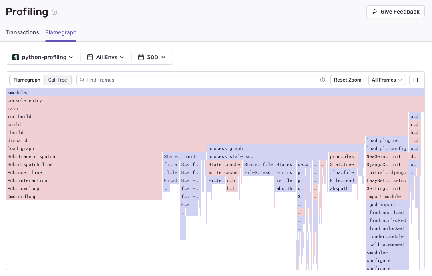Click the Reset Zoom button
The image size is (432, 276).
click(348, 80)
